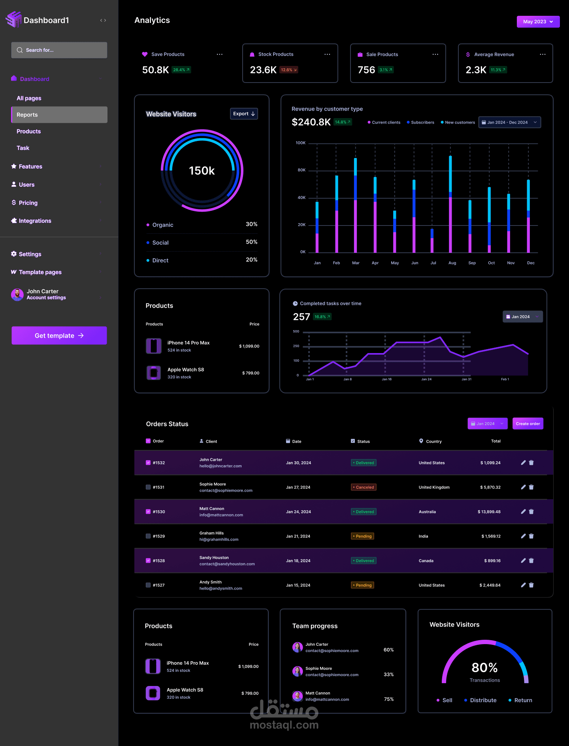This screenshot has width=569, height=746.
Task: Uncheck order #1528 checkbox
Action: [148, 560]
